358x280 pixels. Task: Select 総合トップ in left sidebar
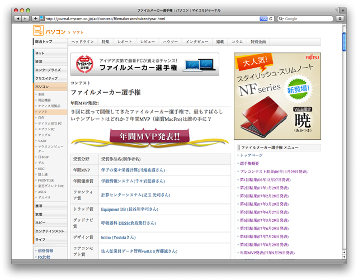[x=50, y=41]
